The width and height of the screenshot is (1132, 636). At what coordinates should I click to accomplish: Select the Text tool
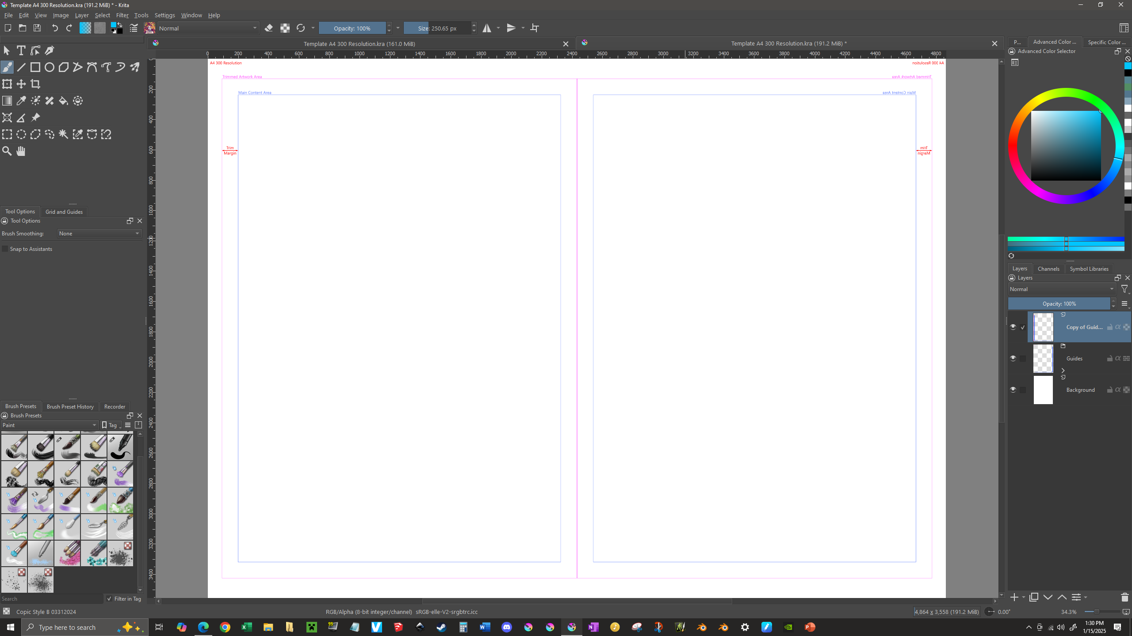point(21,50)
